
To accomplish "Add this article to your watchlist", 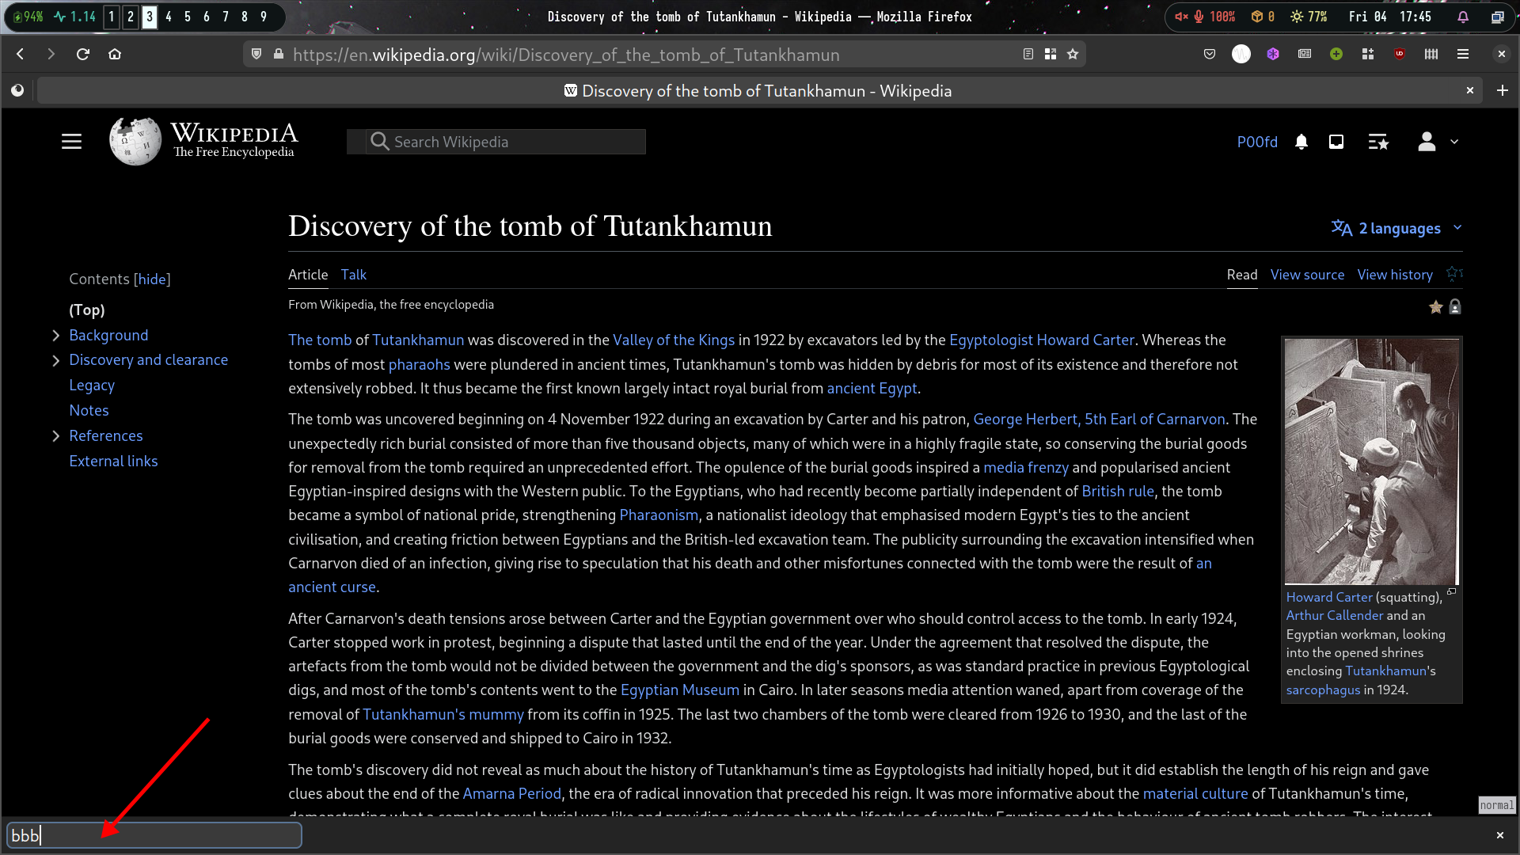I will click(1453, 274).
